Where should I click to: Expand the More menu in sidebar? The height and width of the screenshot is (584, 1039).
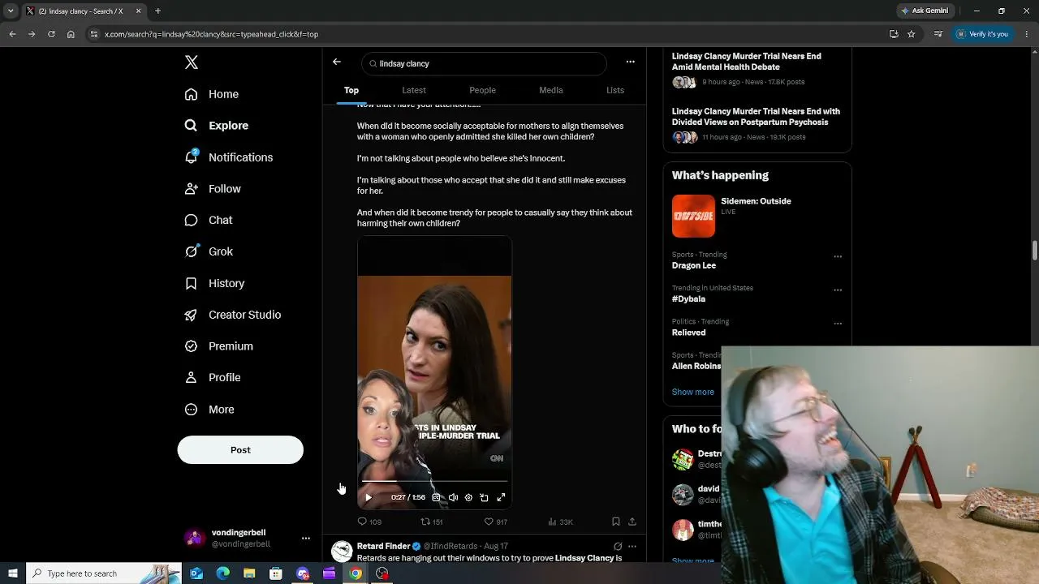209,410
